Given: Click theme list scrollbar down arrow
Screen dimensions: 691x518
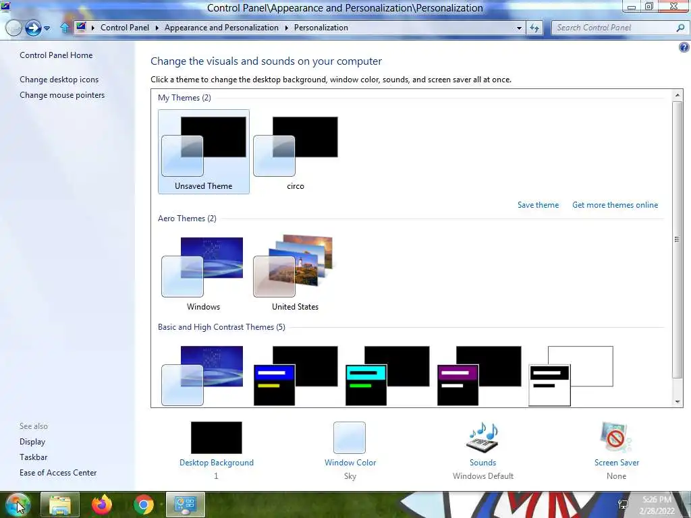Looking at the screenshot, I should [678, 401].
